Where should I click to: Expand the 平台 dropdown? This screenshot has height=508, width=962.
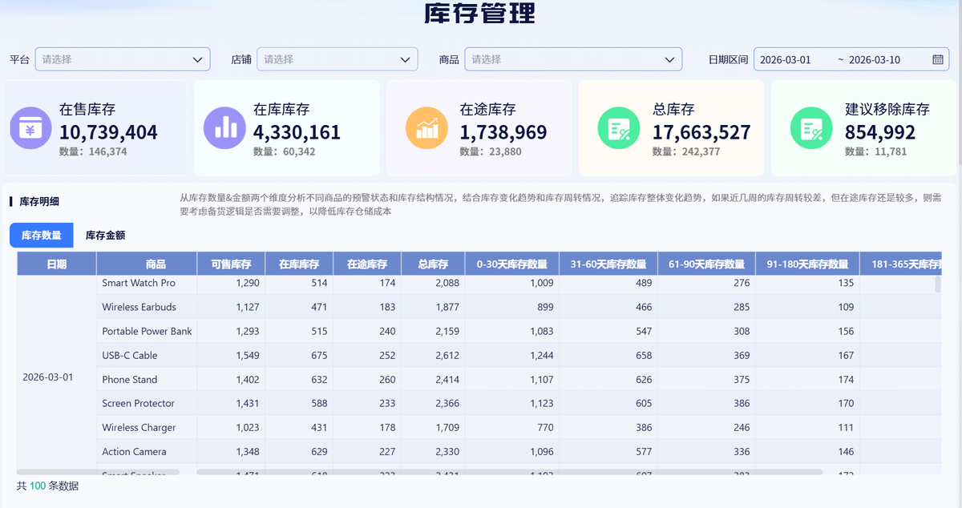[x=123, y=59]
